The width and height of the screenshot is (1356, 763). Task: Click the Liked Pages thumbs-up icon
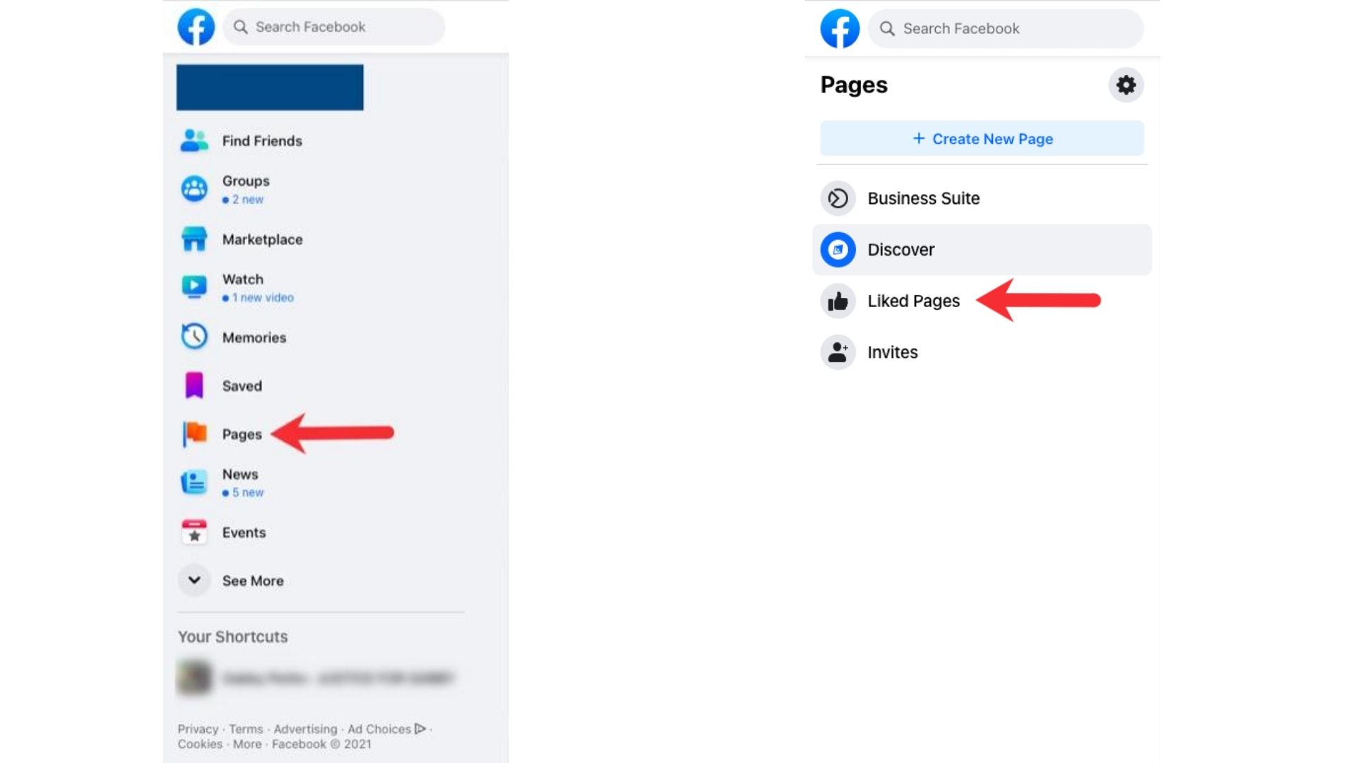coord(836,301)
